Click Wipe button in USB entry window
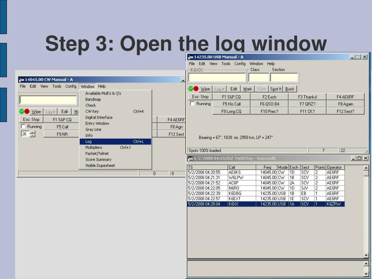Screen dimensions: 372x279 (205, 89)
